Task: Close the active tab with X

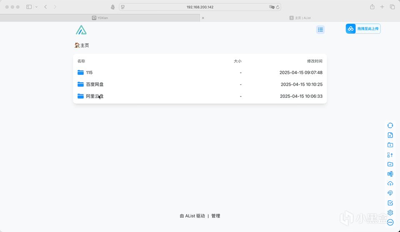Action: pyautogui.click(x=203, y=18)
